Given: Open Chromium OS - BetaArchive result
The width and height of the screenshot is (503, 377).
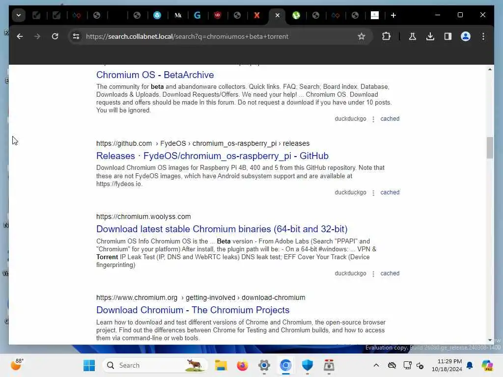Looking at the screenshot, I should (x=155, y=75).
